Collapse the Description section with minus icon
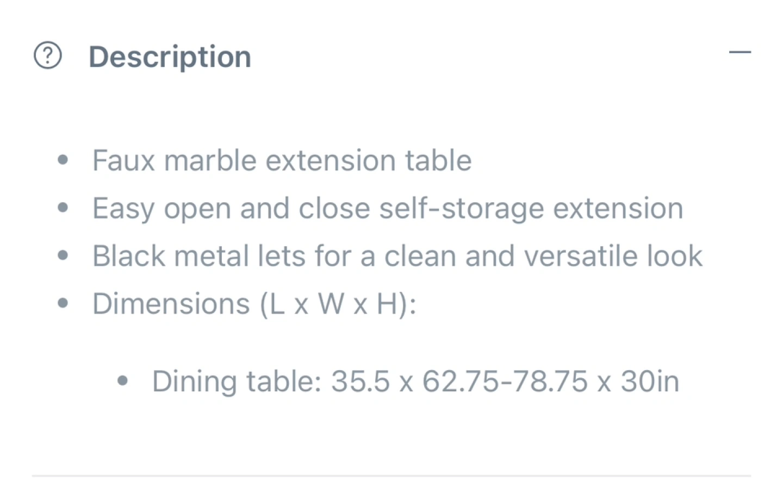Image resolution: width=783 pixels, height=481 pixels. pyautogui.click(x=739, y=52)
